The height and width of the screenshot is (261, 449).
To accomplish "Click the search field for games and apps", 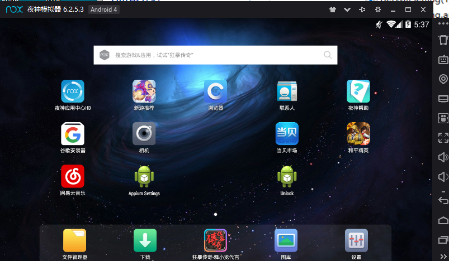I will click(x=215, y=55).
